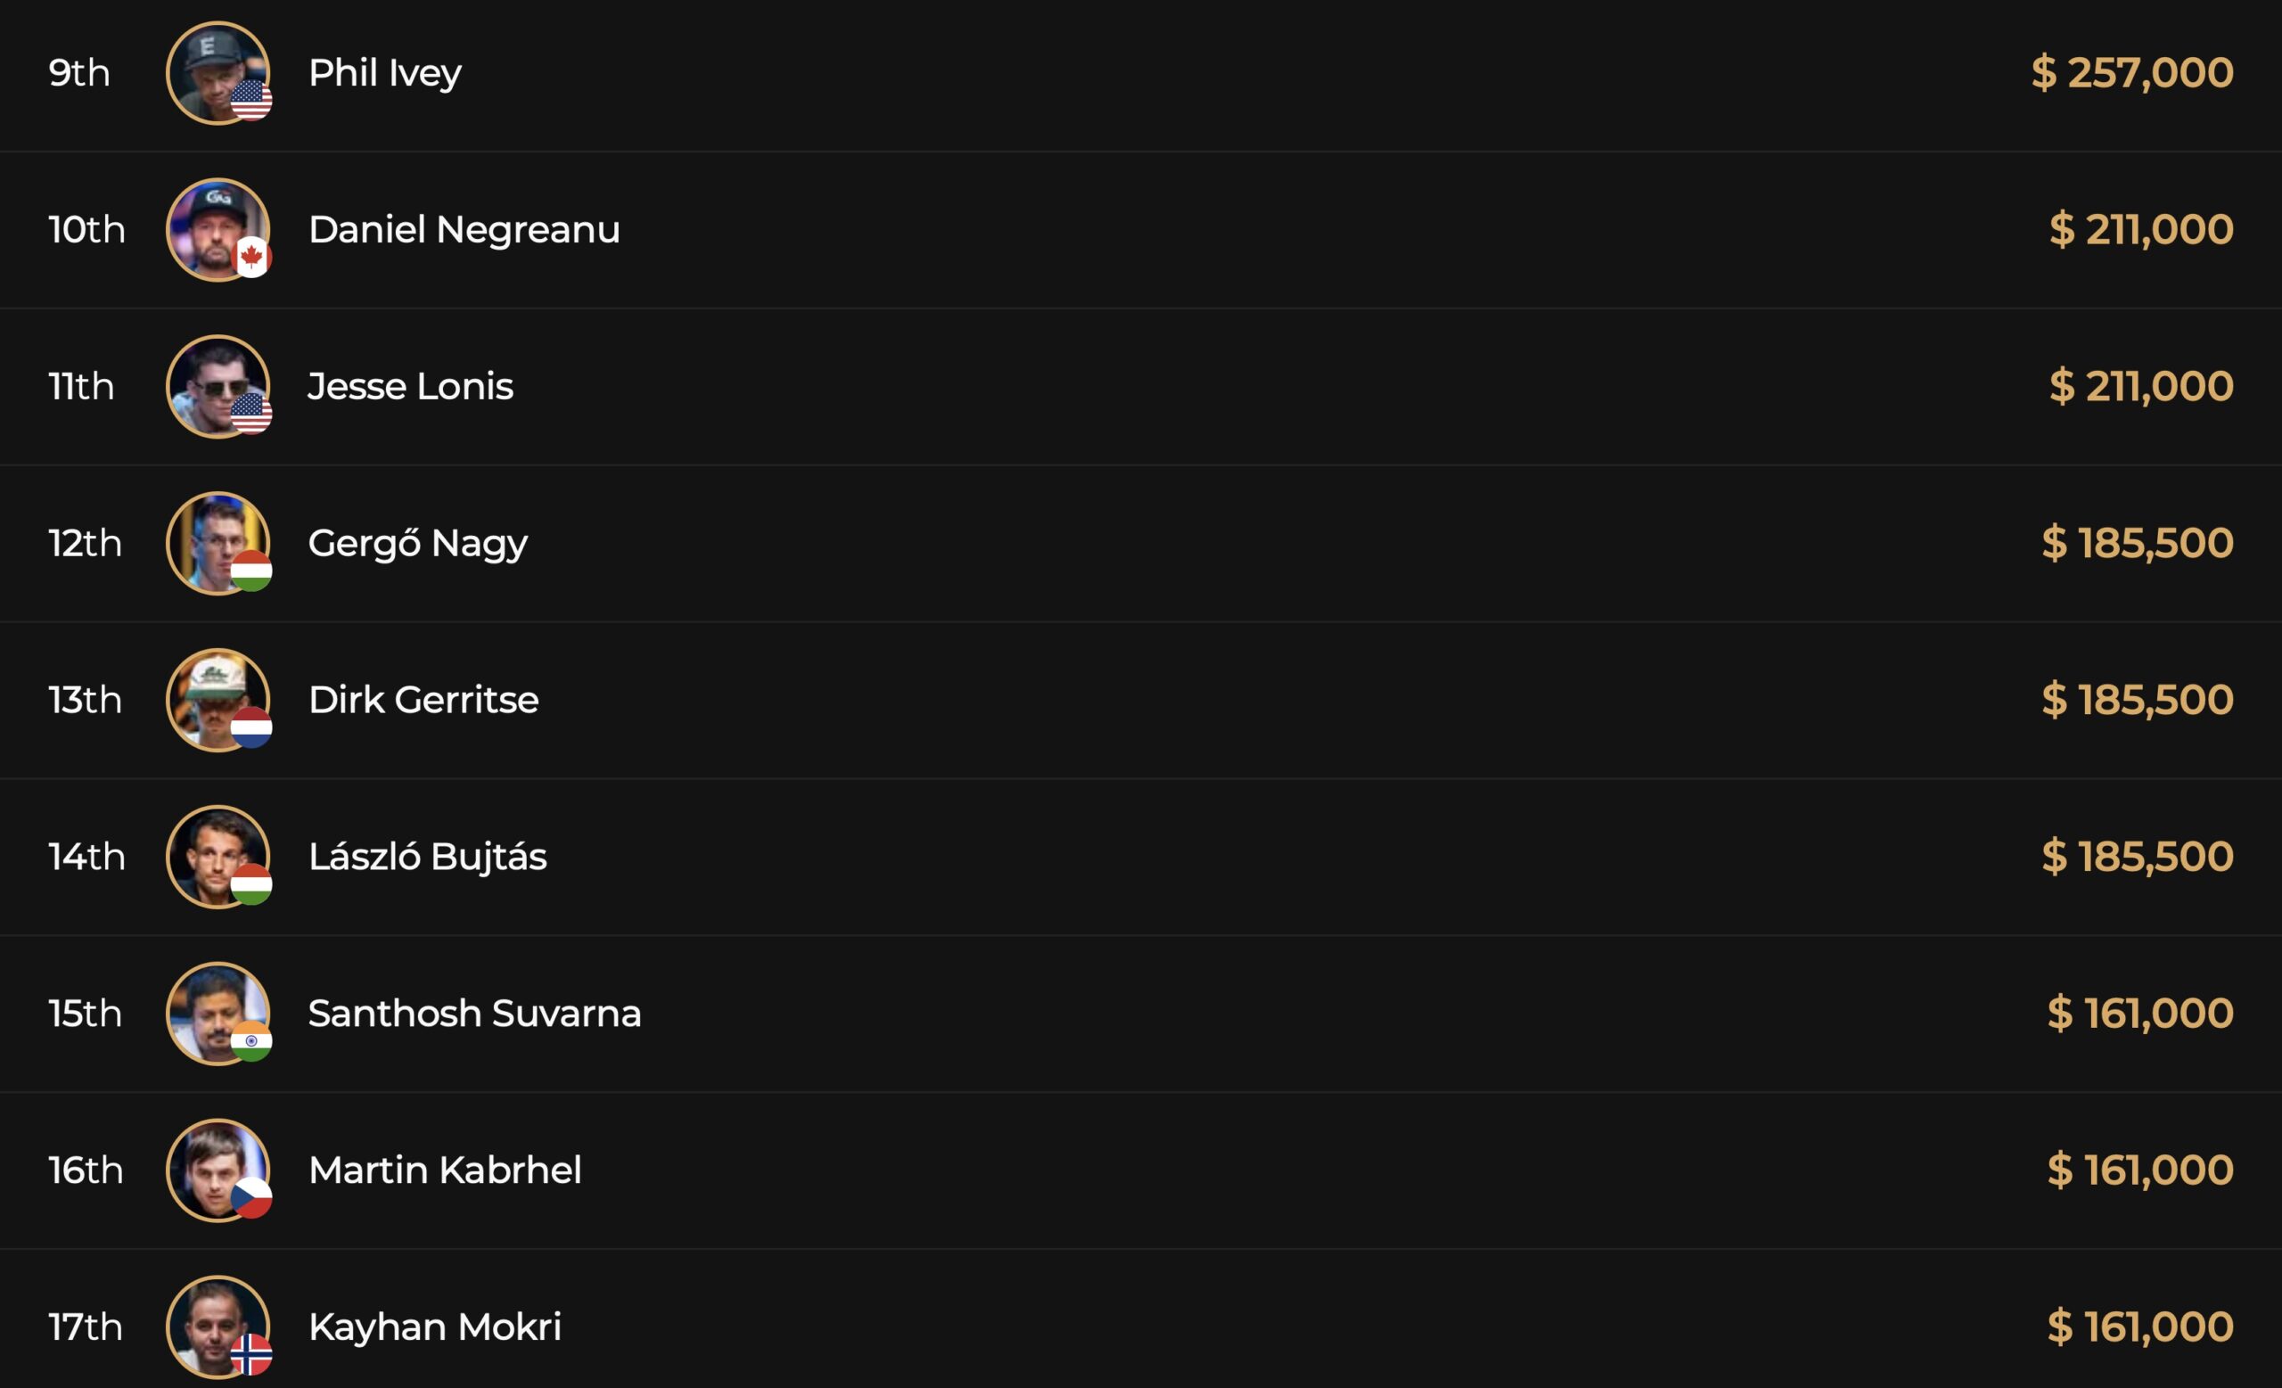Click the Dutch flag on Dirk Gerritse

pyautogui.click(x=252, y=727)
